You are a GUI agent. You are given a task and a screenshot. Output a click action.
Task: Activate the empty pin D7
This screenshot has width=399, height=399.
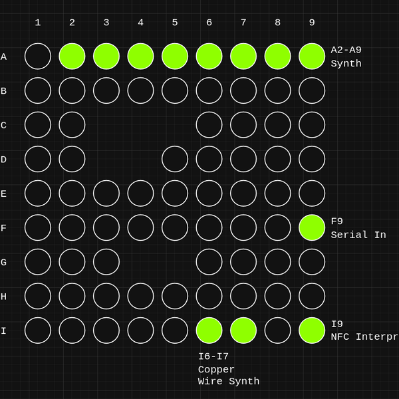(243, 159)
